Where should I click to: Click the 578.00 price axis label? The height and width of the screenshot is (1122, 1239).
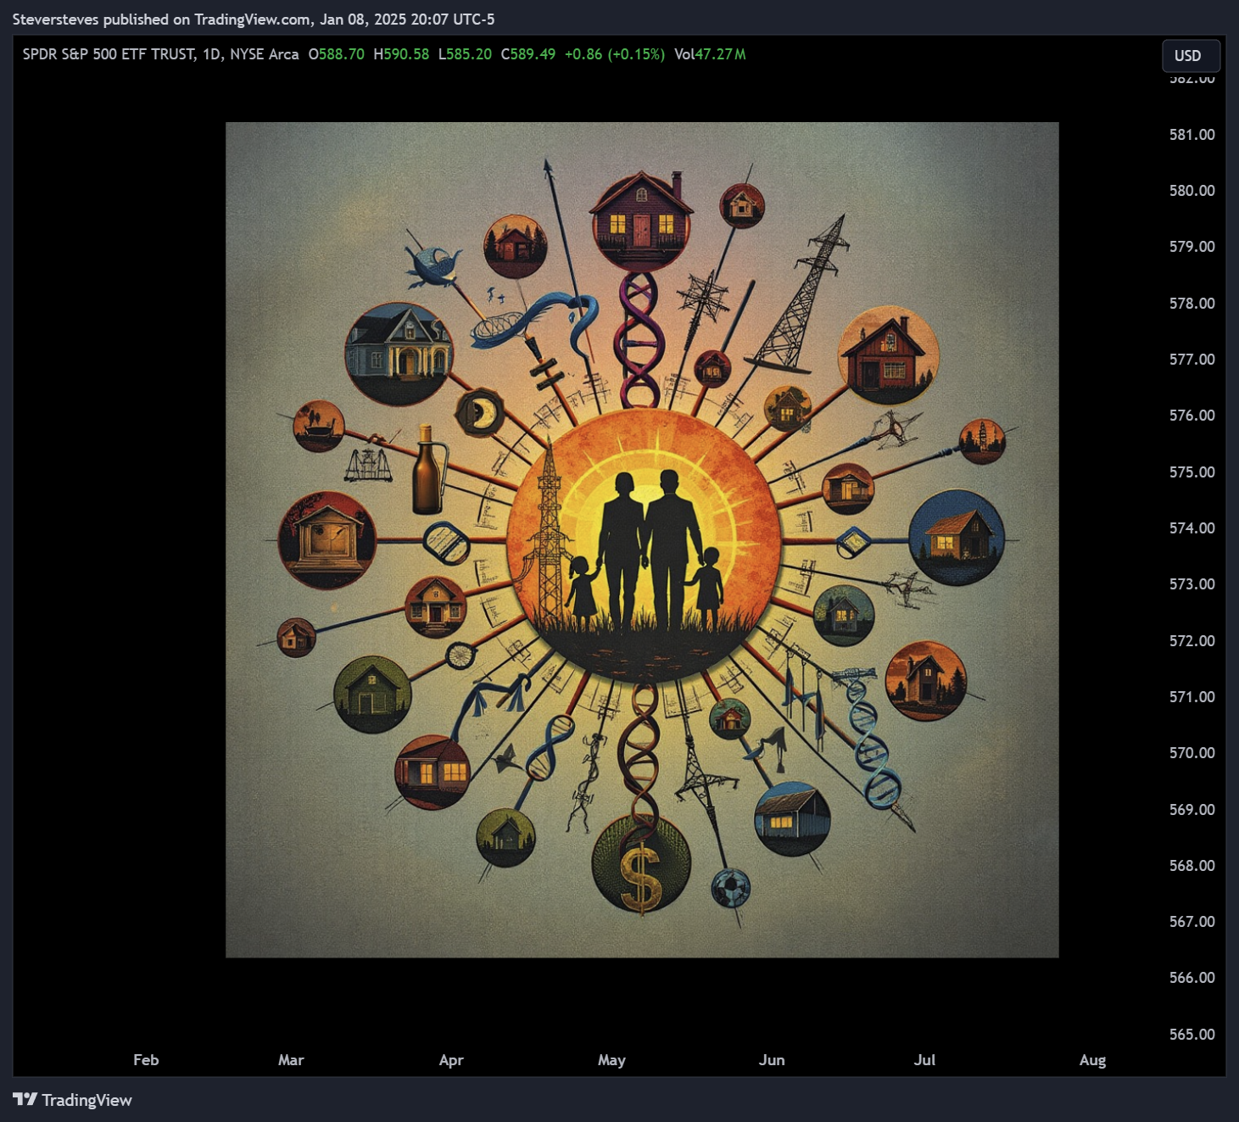click(1192, 304)
